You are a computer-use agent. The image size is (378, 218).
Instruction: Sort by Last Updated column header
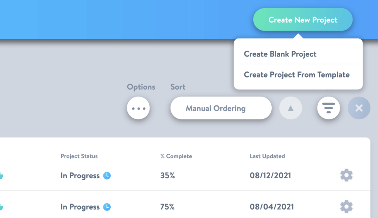(267, 156)
